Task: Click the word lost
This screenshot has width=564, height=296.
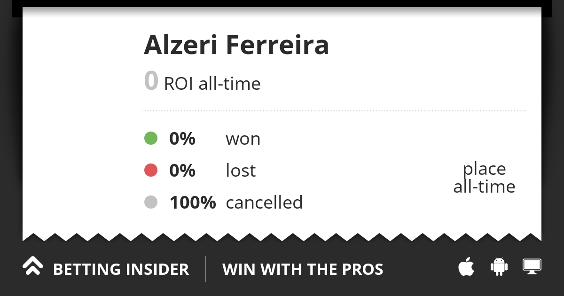Action: (x=241, y=170)
